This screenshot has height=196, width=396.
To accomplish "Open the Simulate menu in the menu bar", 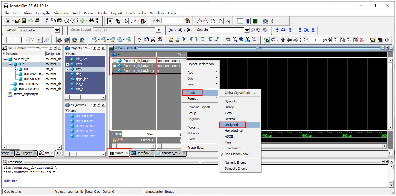I will [x=61, y=13].
